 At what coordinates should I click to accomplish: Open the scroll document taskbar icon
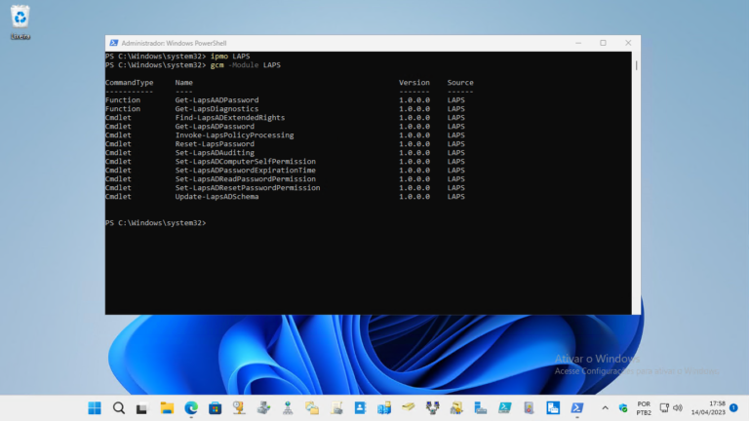pyautogui.click(x=336, y=408)
